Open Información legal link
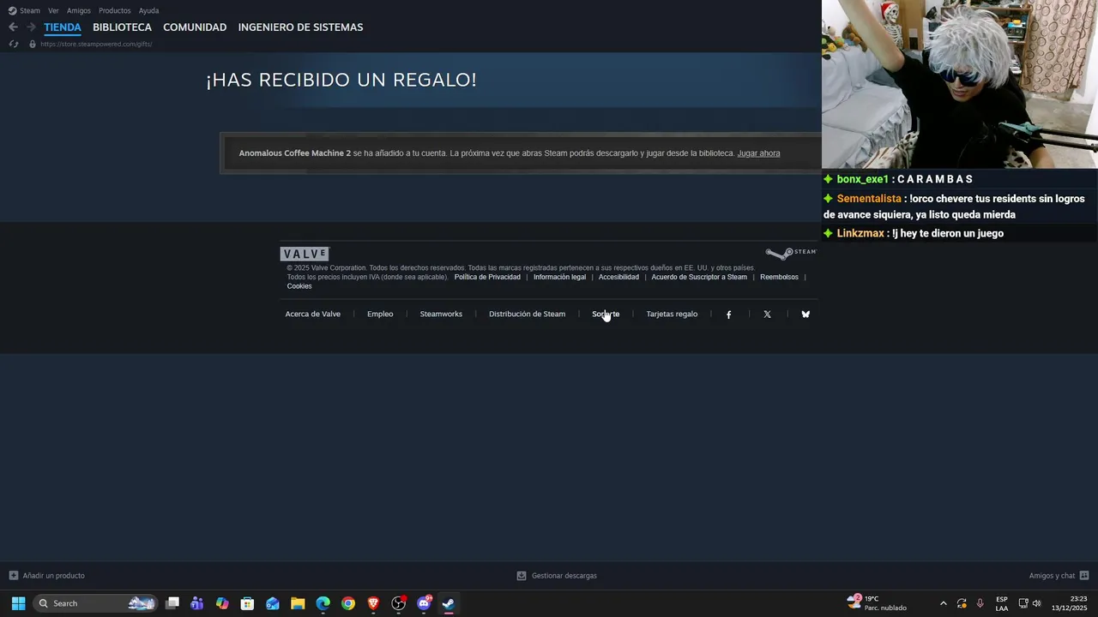The image size is (1098, 617). 559,277
